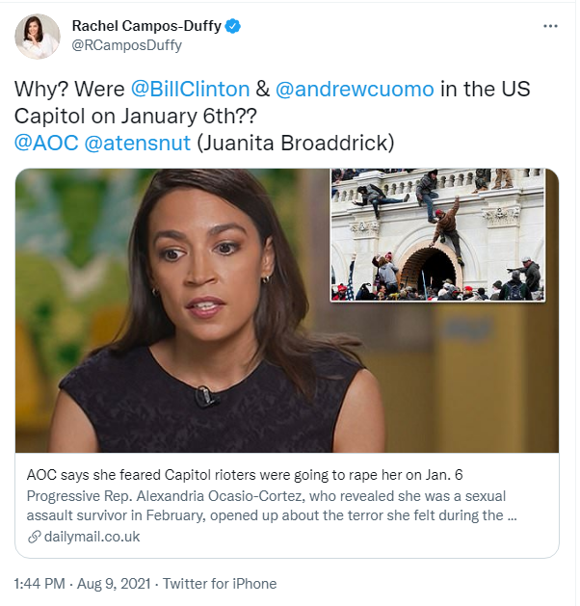The image size is (580, 606).
Task: Open the tweet's three-dot more menu
Action: (550, 26)
